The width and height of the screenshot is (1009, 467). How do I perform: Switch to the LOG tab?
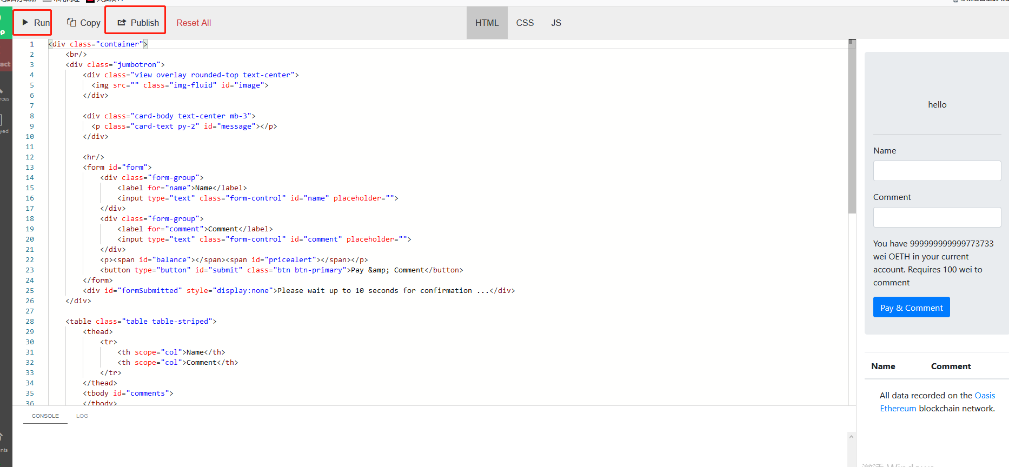coord(82,416)
